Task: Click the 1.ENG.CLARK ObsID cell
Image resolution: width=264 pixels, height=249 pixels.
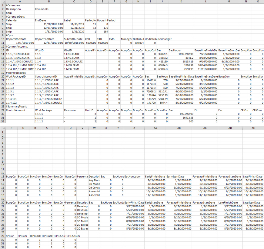Action: tap(74, 54)
